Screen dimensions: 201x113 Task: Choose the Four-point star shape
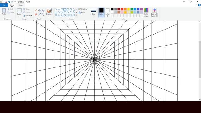[59, 15]
